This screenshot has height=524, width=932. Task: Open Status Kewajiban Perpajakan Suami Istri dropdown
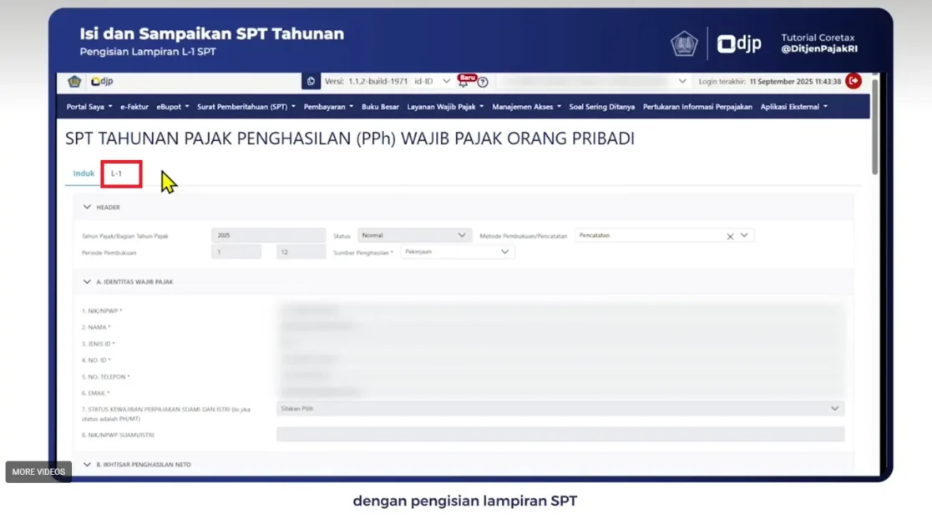pyautogui.click(x=560, y=409)
